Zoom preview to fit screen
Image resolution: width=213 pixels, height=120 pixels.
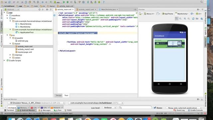[x=177, y=19]
